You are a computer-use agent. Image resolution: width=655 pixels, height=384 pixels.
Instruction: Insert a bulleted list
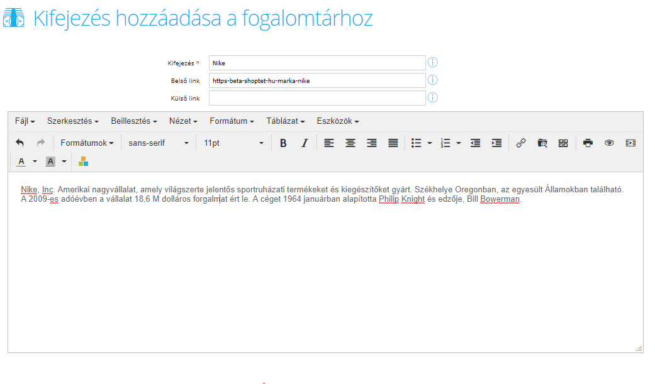pos(416,143)
